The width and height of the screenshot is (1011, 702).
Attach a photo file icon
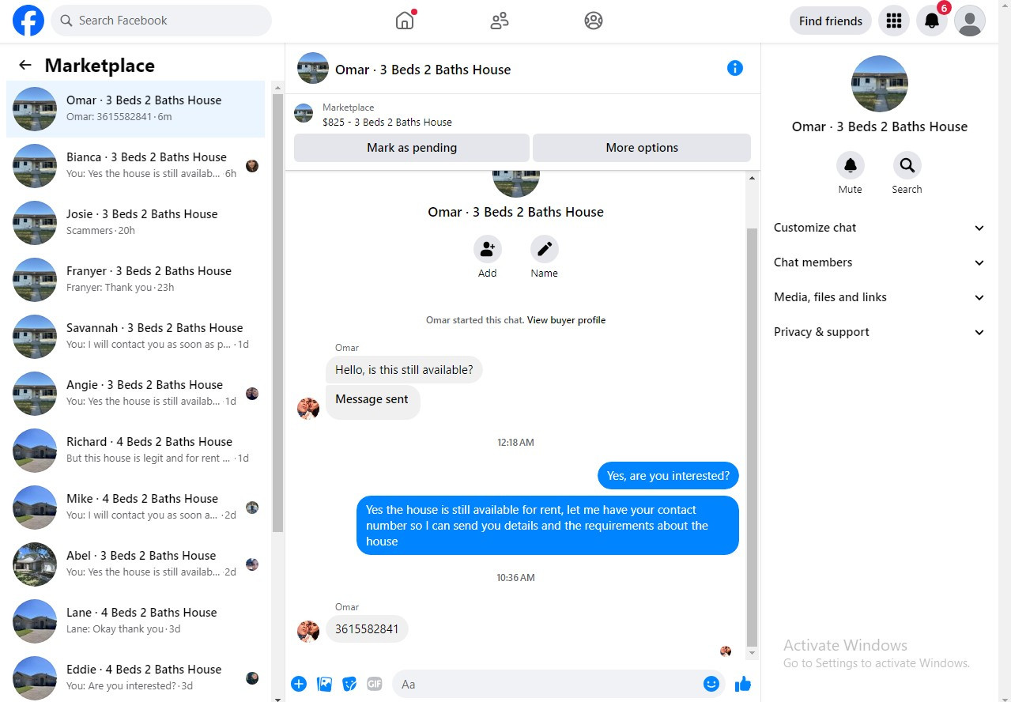(x=324, y=684)
